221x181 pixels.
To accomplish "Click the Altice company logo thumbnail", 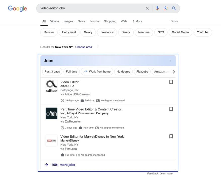I will click(x=51, y=86).
